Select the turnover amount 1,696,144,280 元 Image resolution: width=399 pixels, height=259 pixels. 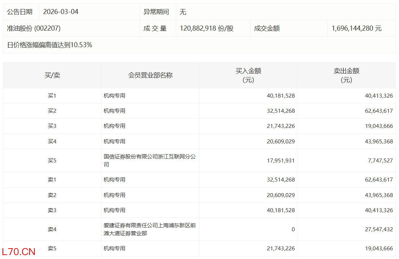point(356,28)
